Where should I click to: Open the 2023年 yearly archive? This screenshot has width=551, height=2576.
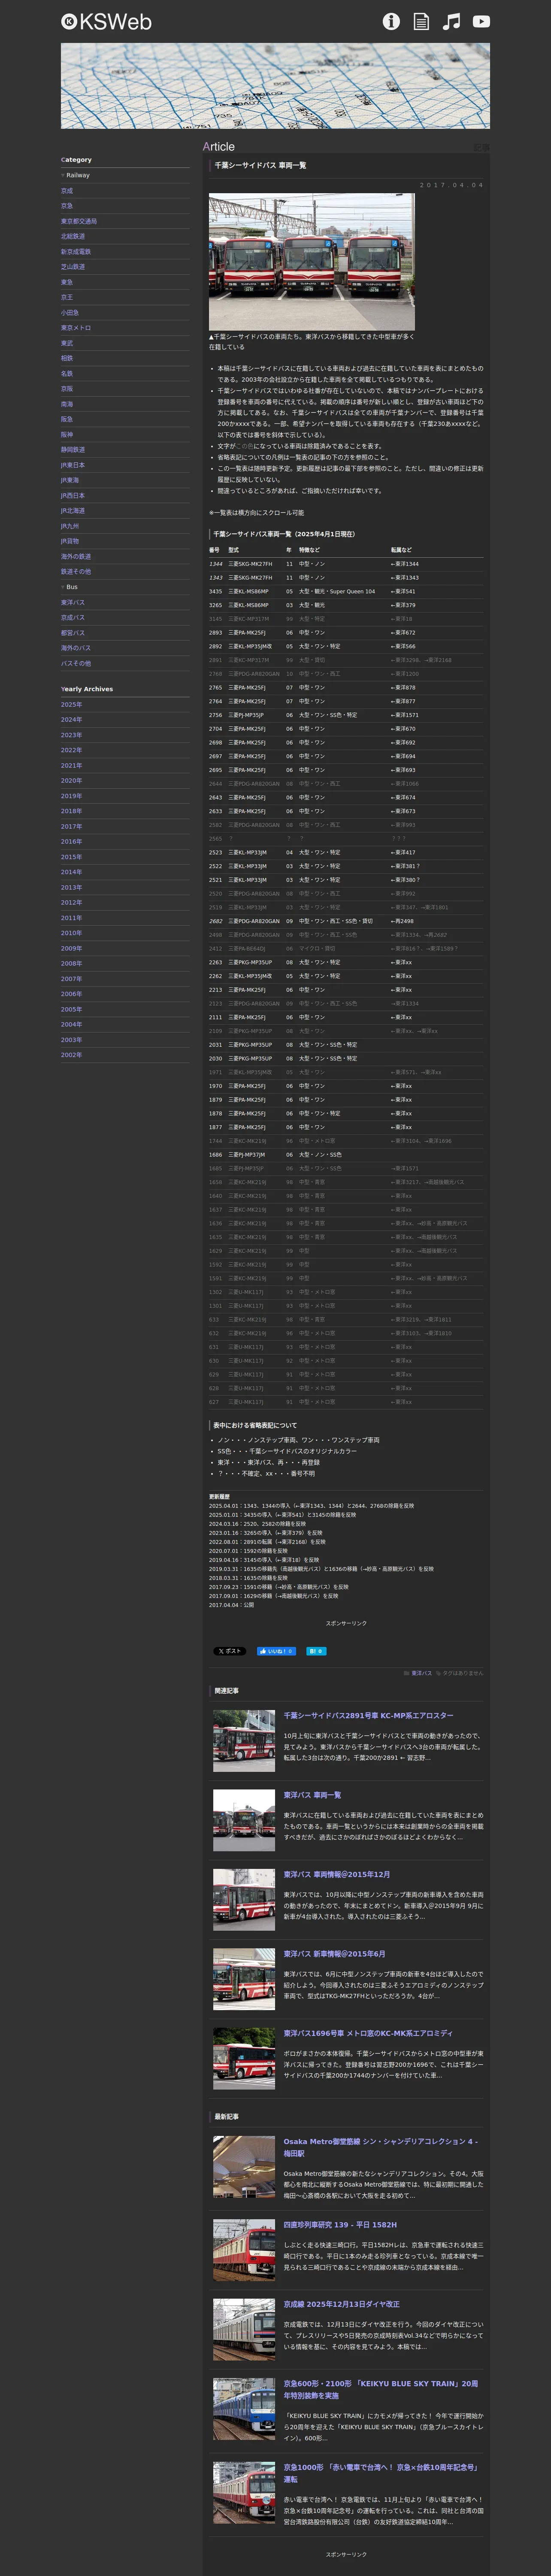pyautogui.click(x=71, y=735)
